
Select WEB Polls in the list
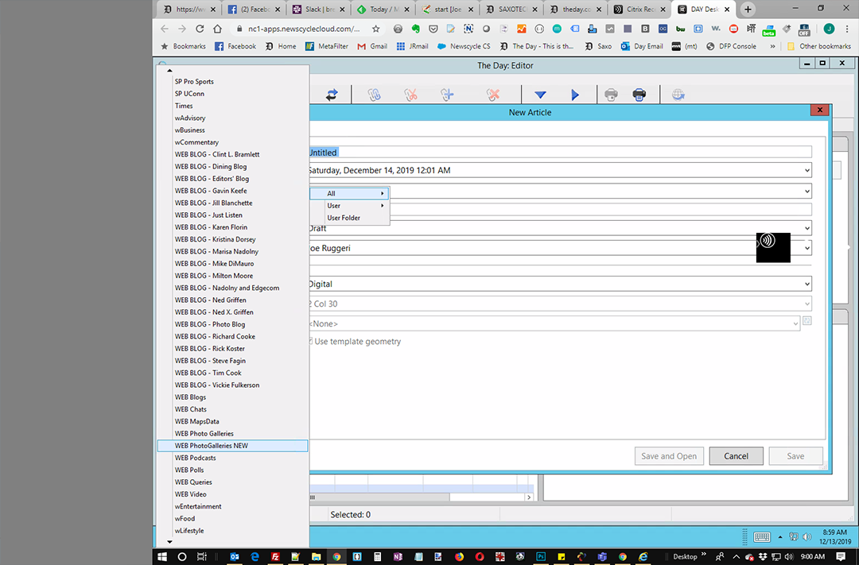[233, 470]
